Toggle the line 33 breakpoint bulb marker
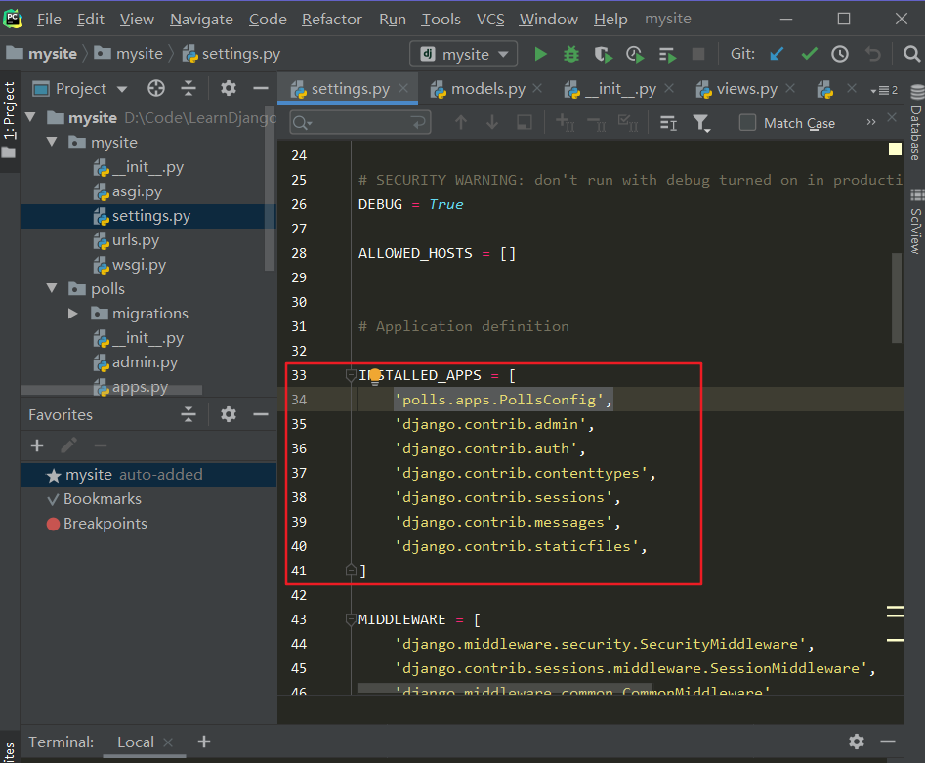 (373, 376)
